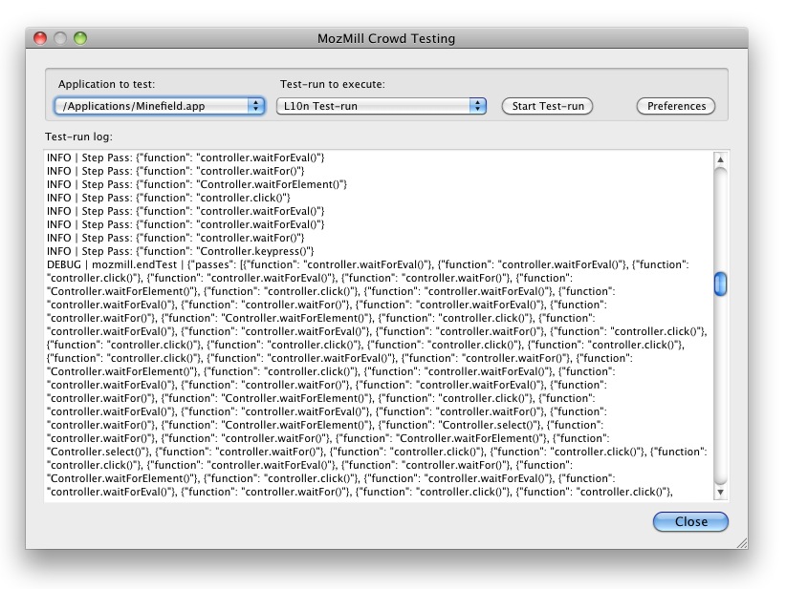The height and width of the screenshot is (589, 786).
Task: Click the first INFO Step Pass waitForEval line
Action: pos(186,158)
